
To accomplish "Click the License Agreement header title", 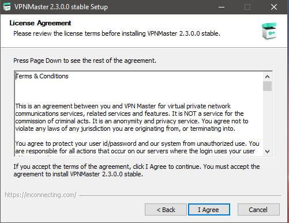I will pyautogui.click(x=40, y=23).
